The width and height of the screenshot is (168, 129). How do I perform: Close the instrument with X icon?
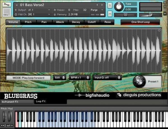[165, 3]
